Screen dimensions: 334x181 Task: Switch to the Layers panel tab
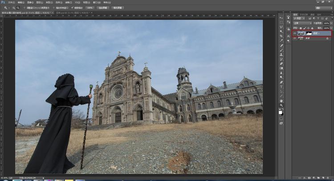tap(295, 15)
